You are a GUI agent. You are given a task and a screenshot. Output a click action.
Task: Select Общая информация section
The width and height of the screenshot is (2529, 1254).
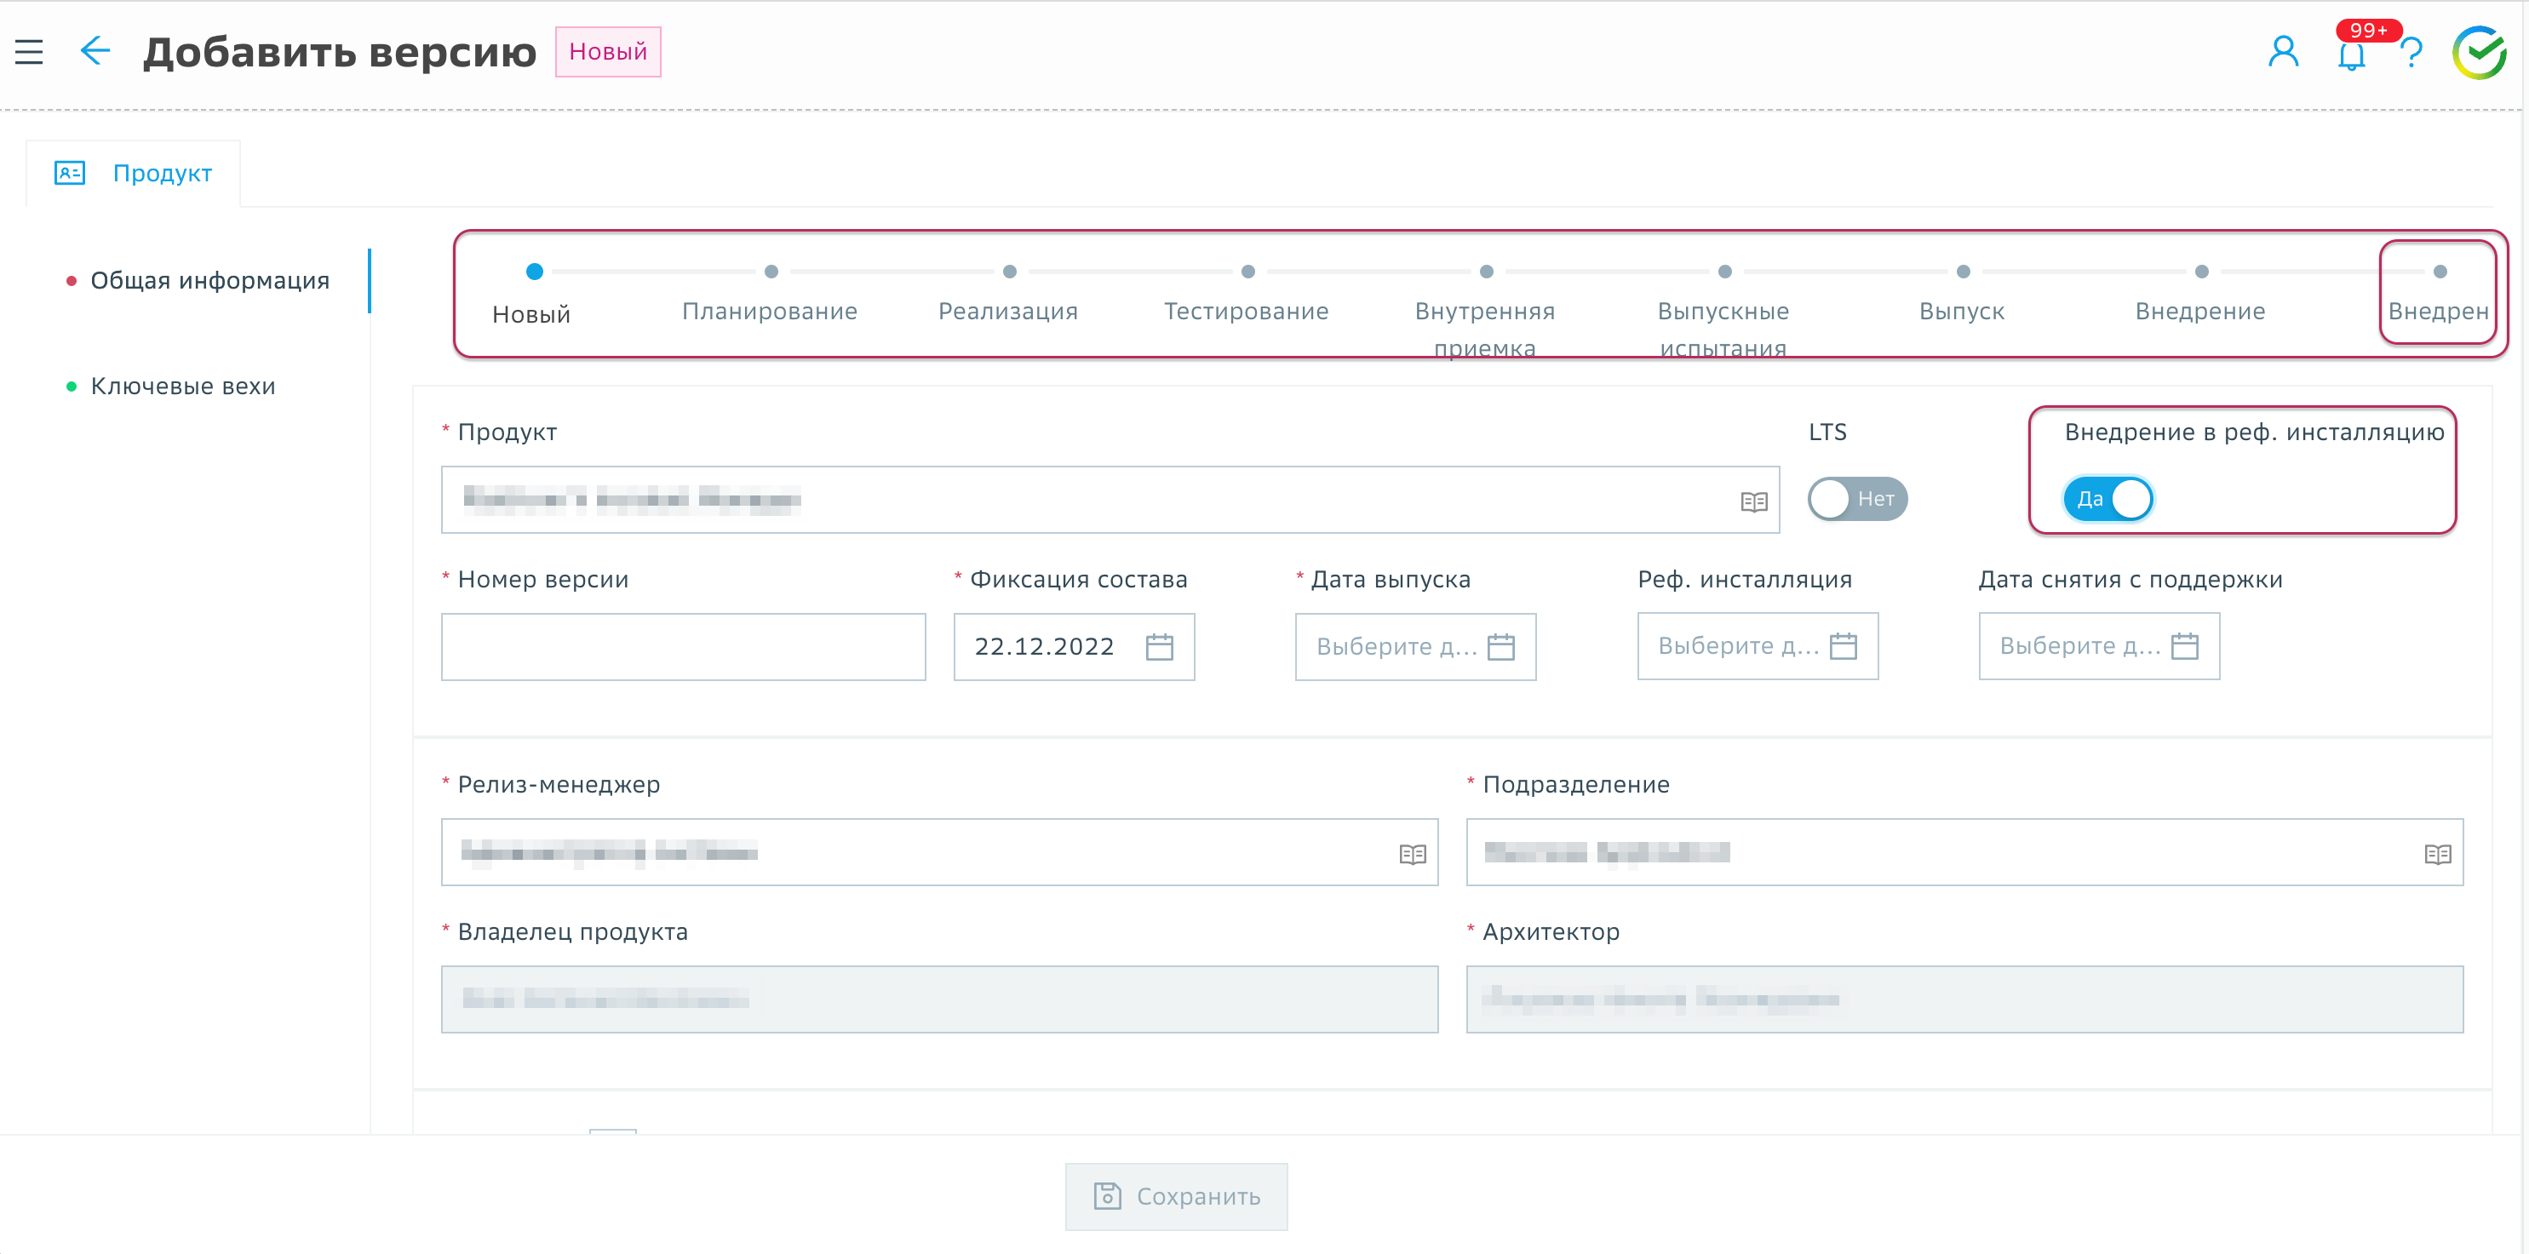tap(209, 281)
